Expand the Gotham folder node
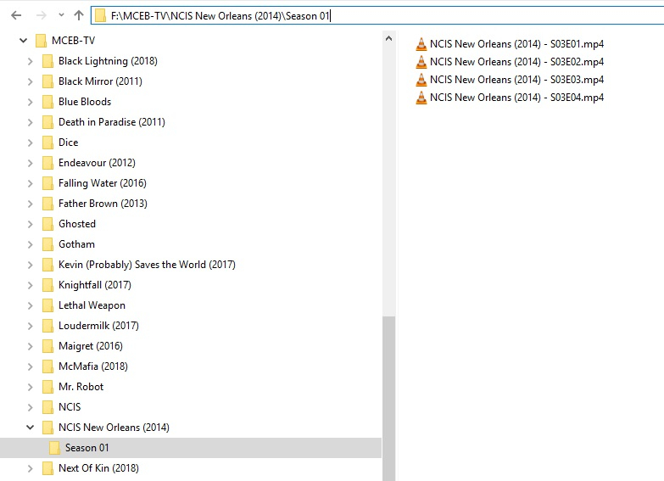The height and width of the screenshot is (481, 664). point(30,244)
